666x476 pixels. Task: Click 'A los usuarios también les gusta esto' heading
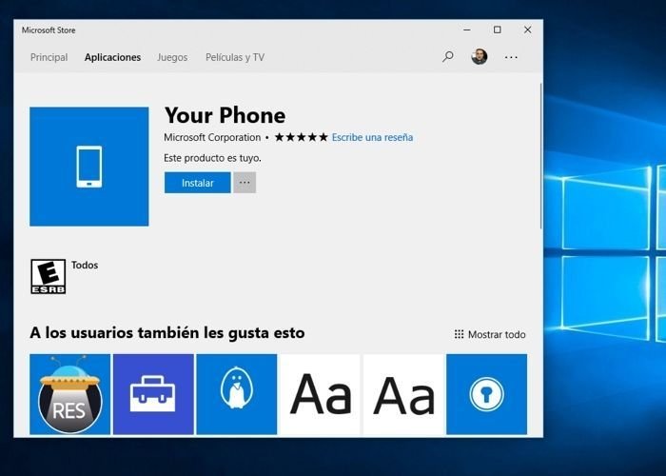tap(166, 333)
